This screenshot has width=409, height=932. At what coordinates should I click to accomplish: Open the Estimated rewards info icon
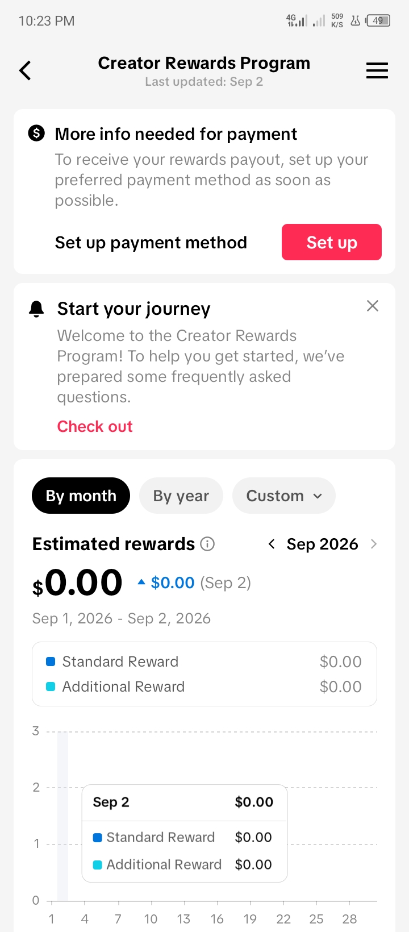(207, 544)
